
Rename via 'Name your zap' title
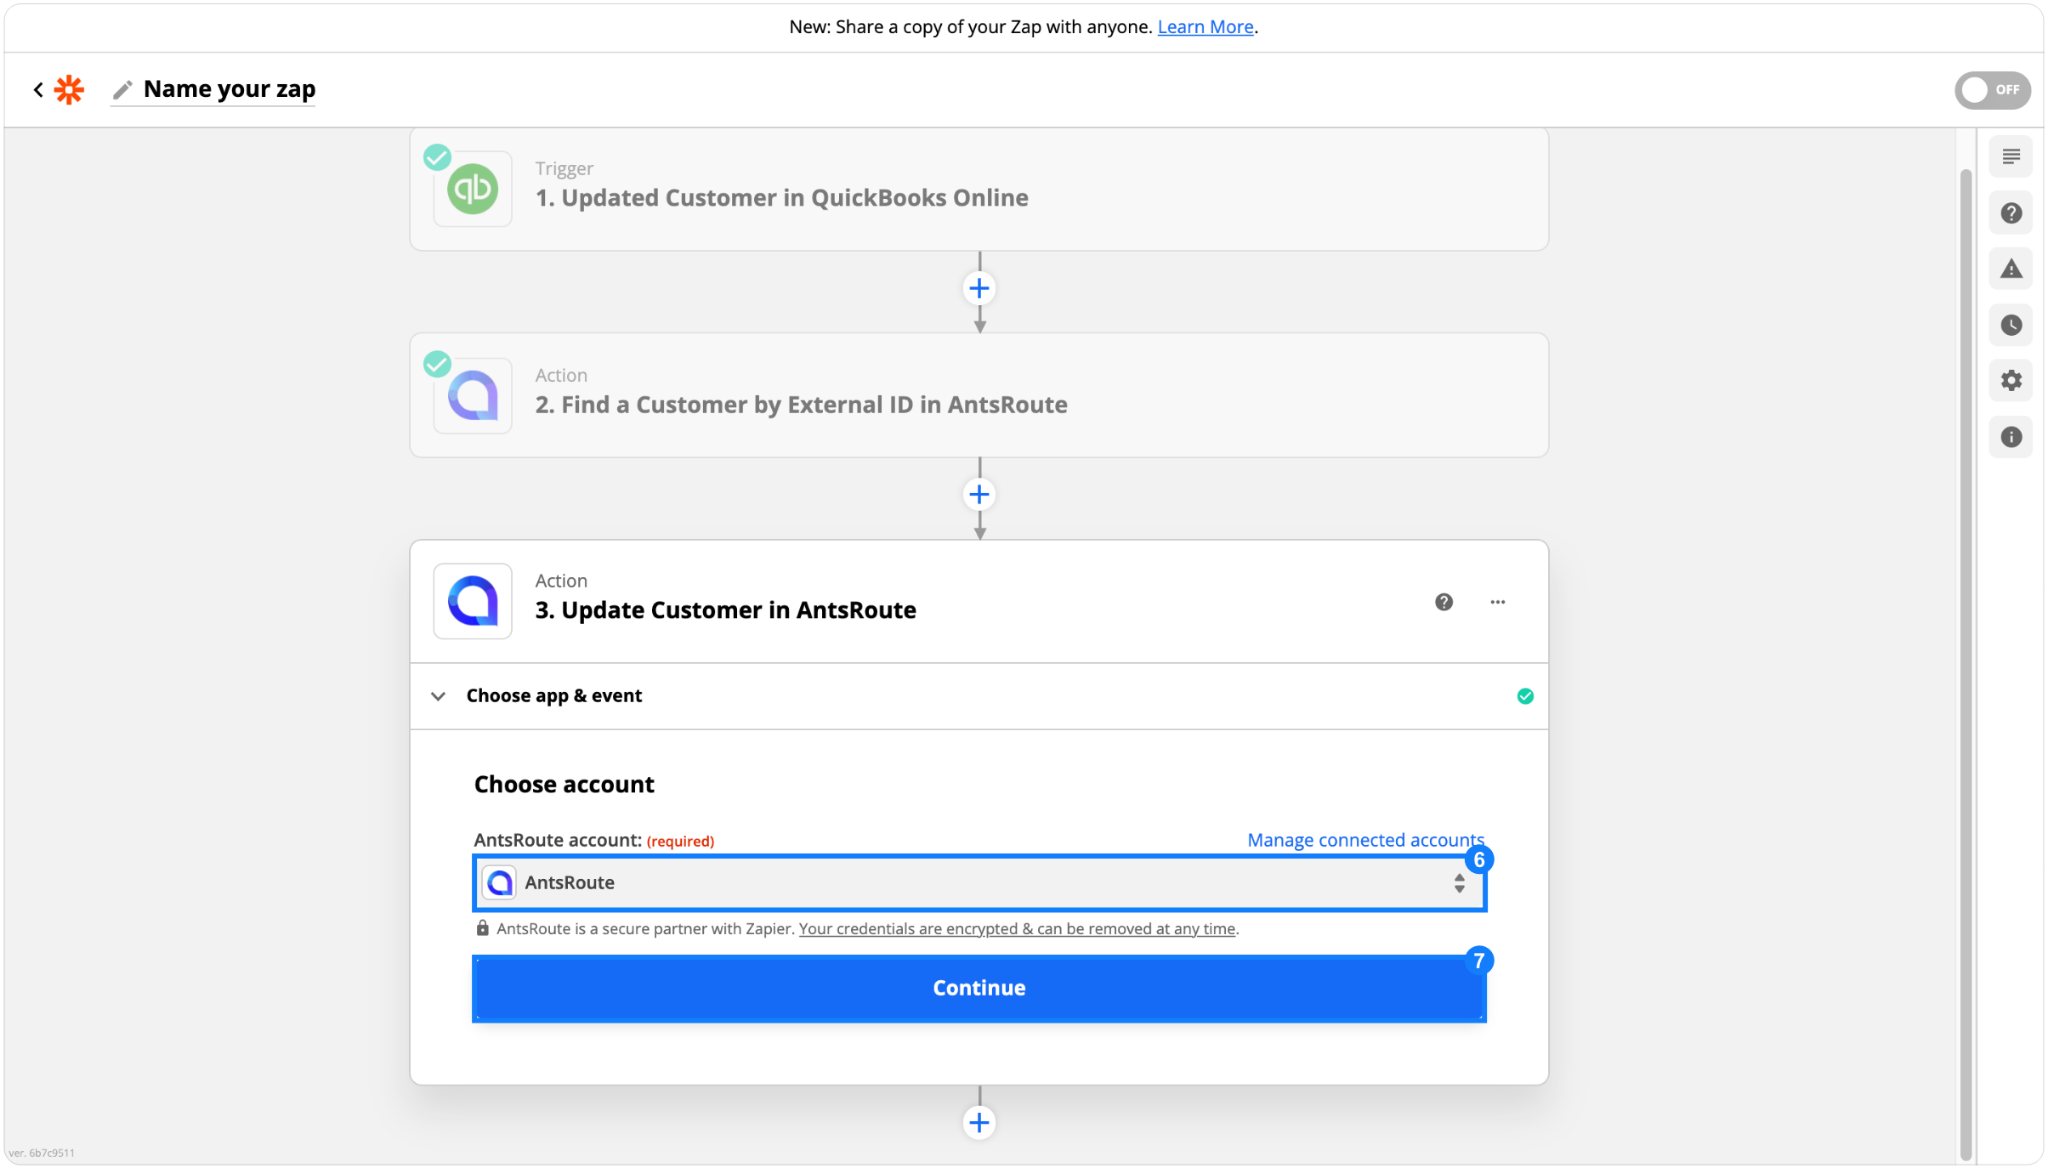pyautogui.click(x=230, y=88)
